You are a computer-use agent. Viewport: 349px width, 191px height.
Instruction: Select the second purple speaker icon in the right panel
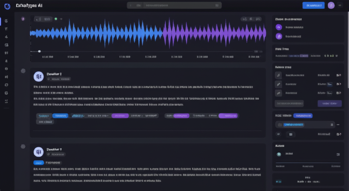[x=279, y=36]
